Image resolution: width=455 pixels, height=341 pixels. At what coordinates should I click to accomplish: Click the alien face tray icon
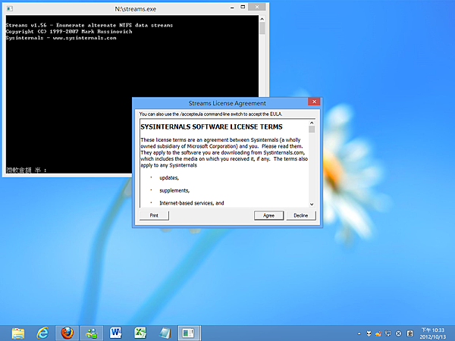[x=369, y=333]
